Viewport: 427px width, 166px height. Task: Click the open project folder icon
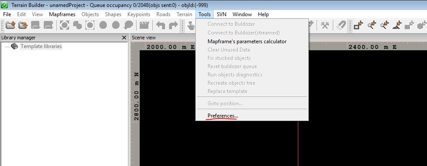(23, 25)
